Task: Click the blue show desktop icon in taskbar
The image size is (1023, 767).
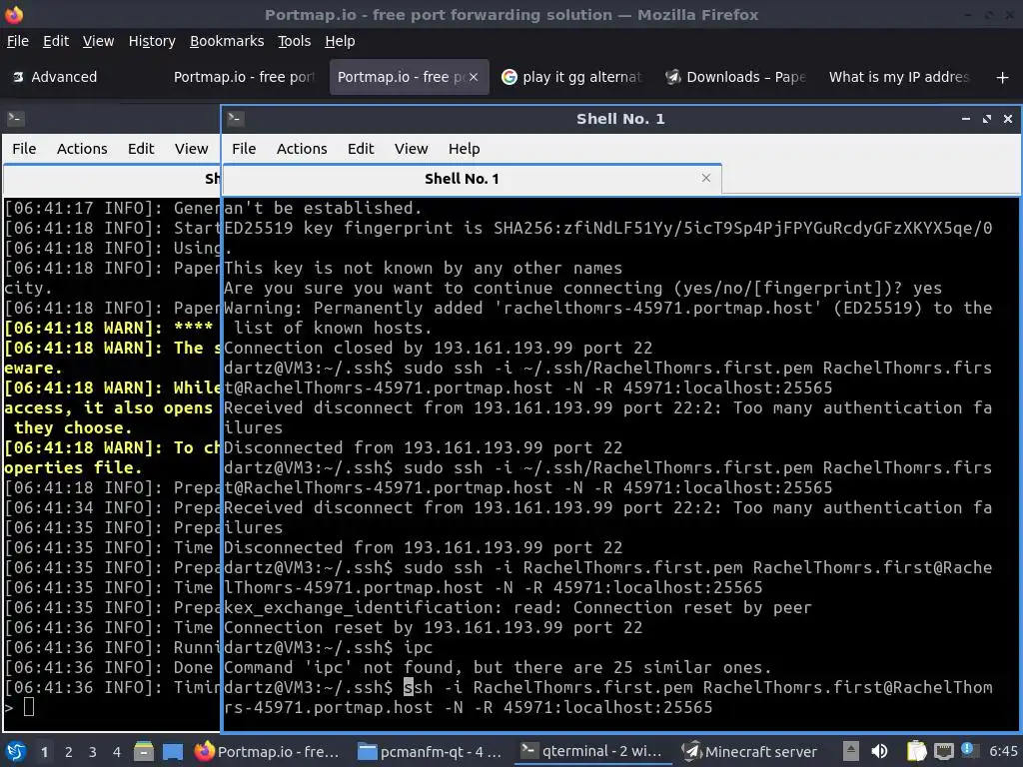Action: point(172,751)
